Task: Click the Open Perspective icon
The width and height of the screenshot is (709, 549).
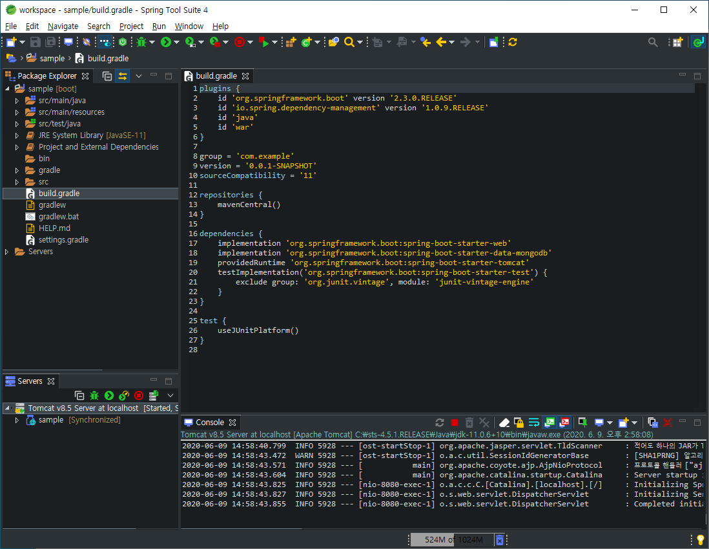Action: [x=677, y=42]
